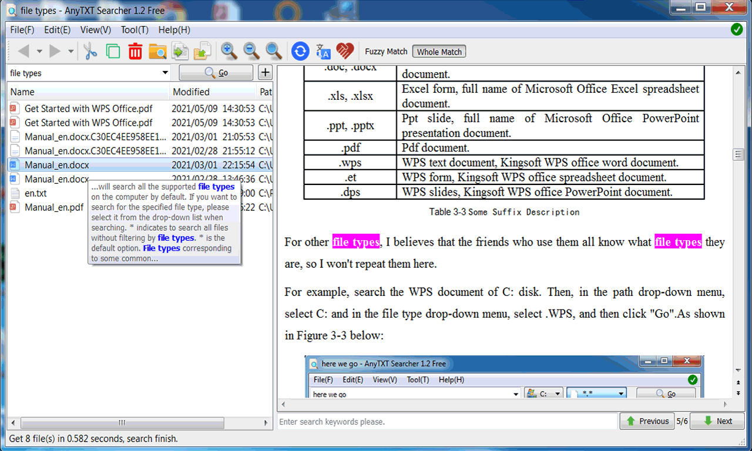This screenshot has width=752, height=451.
Task: Open the Tool(T) menu
Action: click(x=135, y=30)
